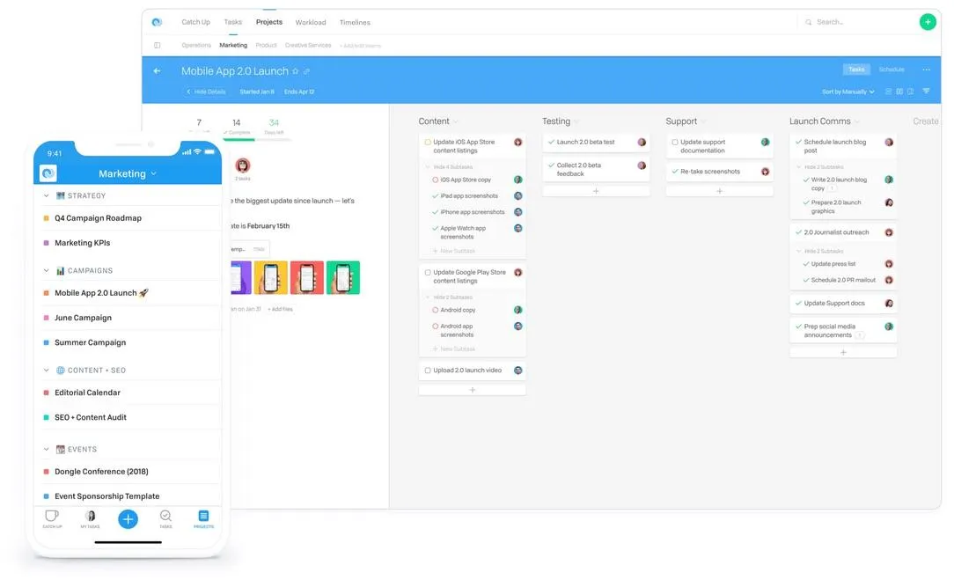Click assignee avatar on Upload 2.0 launch video
954x580 pixels.
(x=517, y=370)
